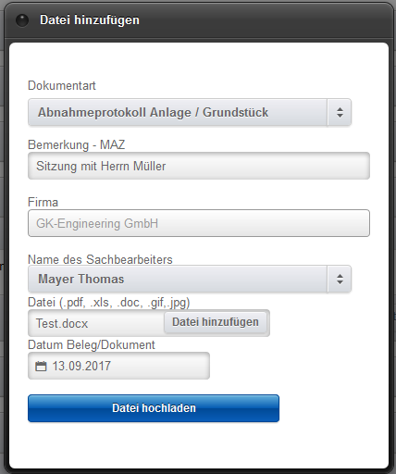396x474 pixels.
Task: Click the Datei hinzufügen browse button
Action: pyautogui.click(x=216, y=322)
